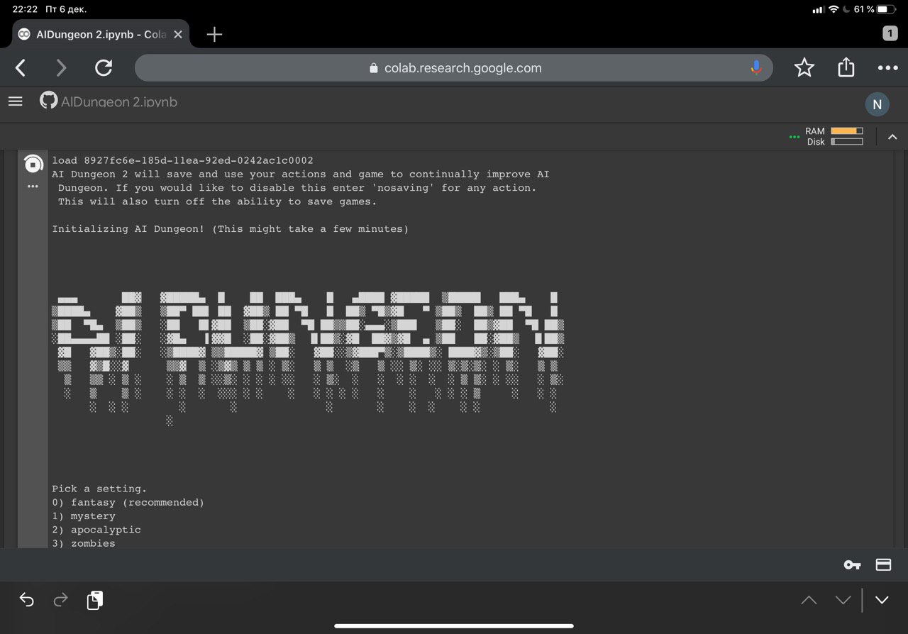Click the '0) fantasy (recommended)' line
Screen dimensions: 908x634
coord(128,502)
